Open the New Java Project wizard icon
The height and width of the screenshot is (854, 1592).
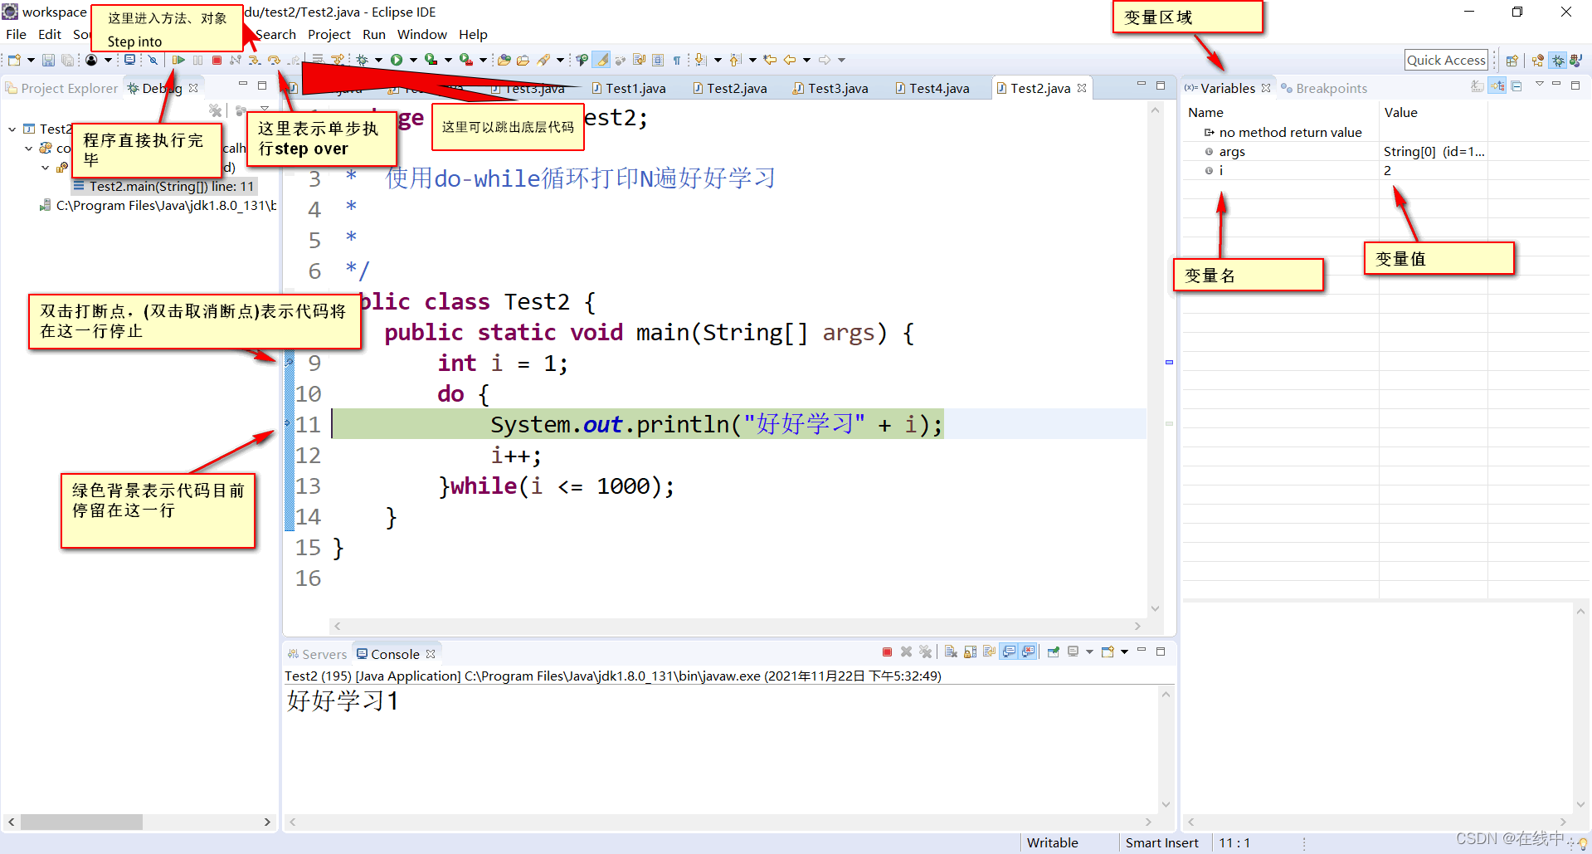pos(14,60)
